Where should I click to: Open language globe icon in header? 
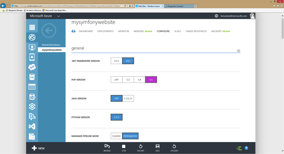click(216, 16)
